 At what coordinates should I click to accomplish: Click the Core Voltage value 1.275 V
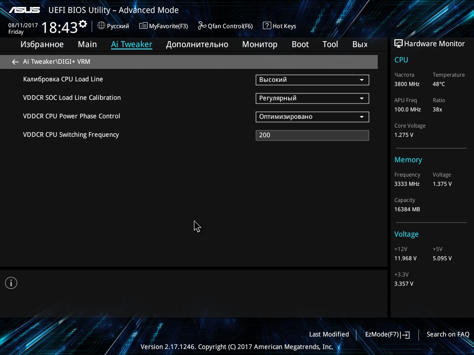(404, 135)
